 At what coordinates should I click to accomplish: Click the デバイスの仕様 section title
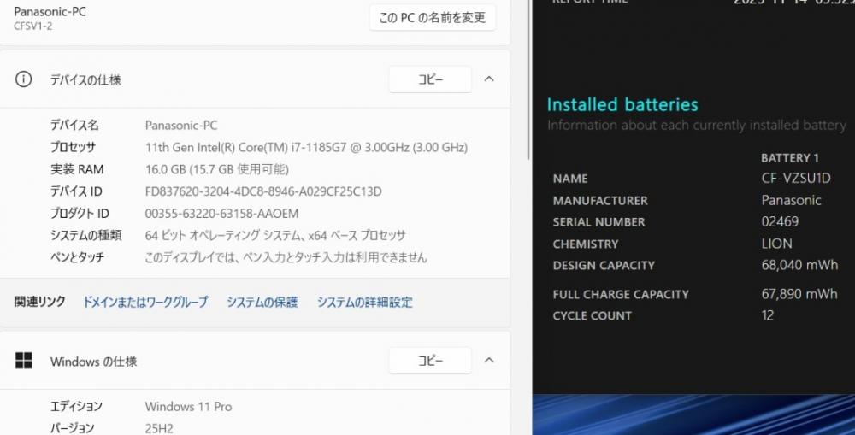point(85,80)
